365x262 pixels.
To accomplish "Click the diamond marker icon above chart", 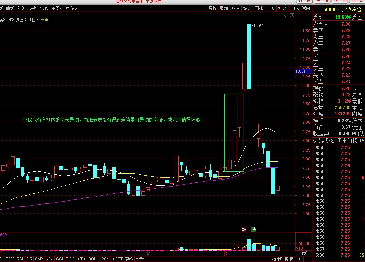I will 286,15.
